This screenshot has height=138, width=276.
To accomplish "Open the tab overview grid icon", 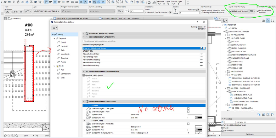I will pyautogui.click(x=5, y=18).
